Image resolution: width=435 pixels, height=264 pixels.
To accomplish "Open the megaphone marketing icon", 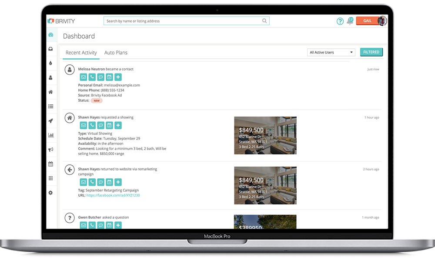I will point(50,150).
